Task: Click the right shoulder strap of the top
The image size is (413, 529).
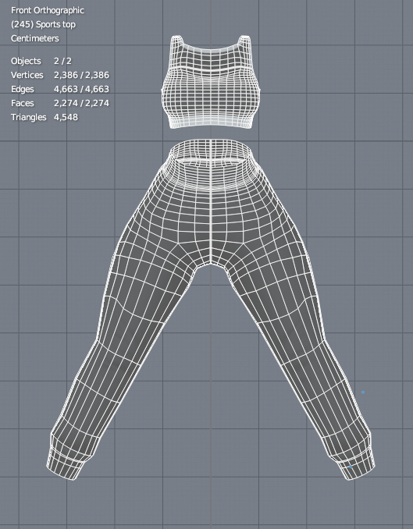Action: click(x=245, y=42)
